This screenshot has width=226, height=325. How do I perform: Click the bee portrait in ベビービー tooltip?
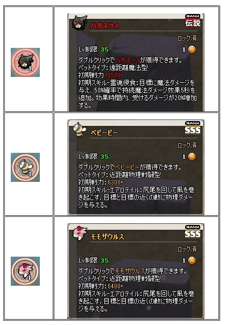(x=80, y=130)
